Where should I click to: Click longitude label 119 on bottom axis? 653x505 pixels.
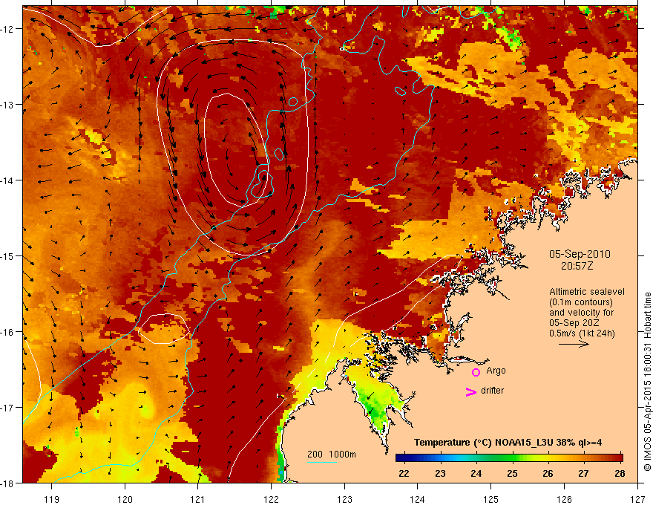52,499
